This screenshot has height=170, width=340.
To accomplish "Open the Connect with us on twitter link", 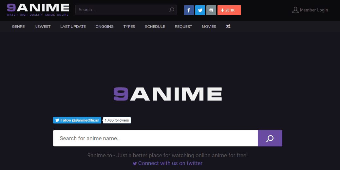I will [168, 163].
